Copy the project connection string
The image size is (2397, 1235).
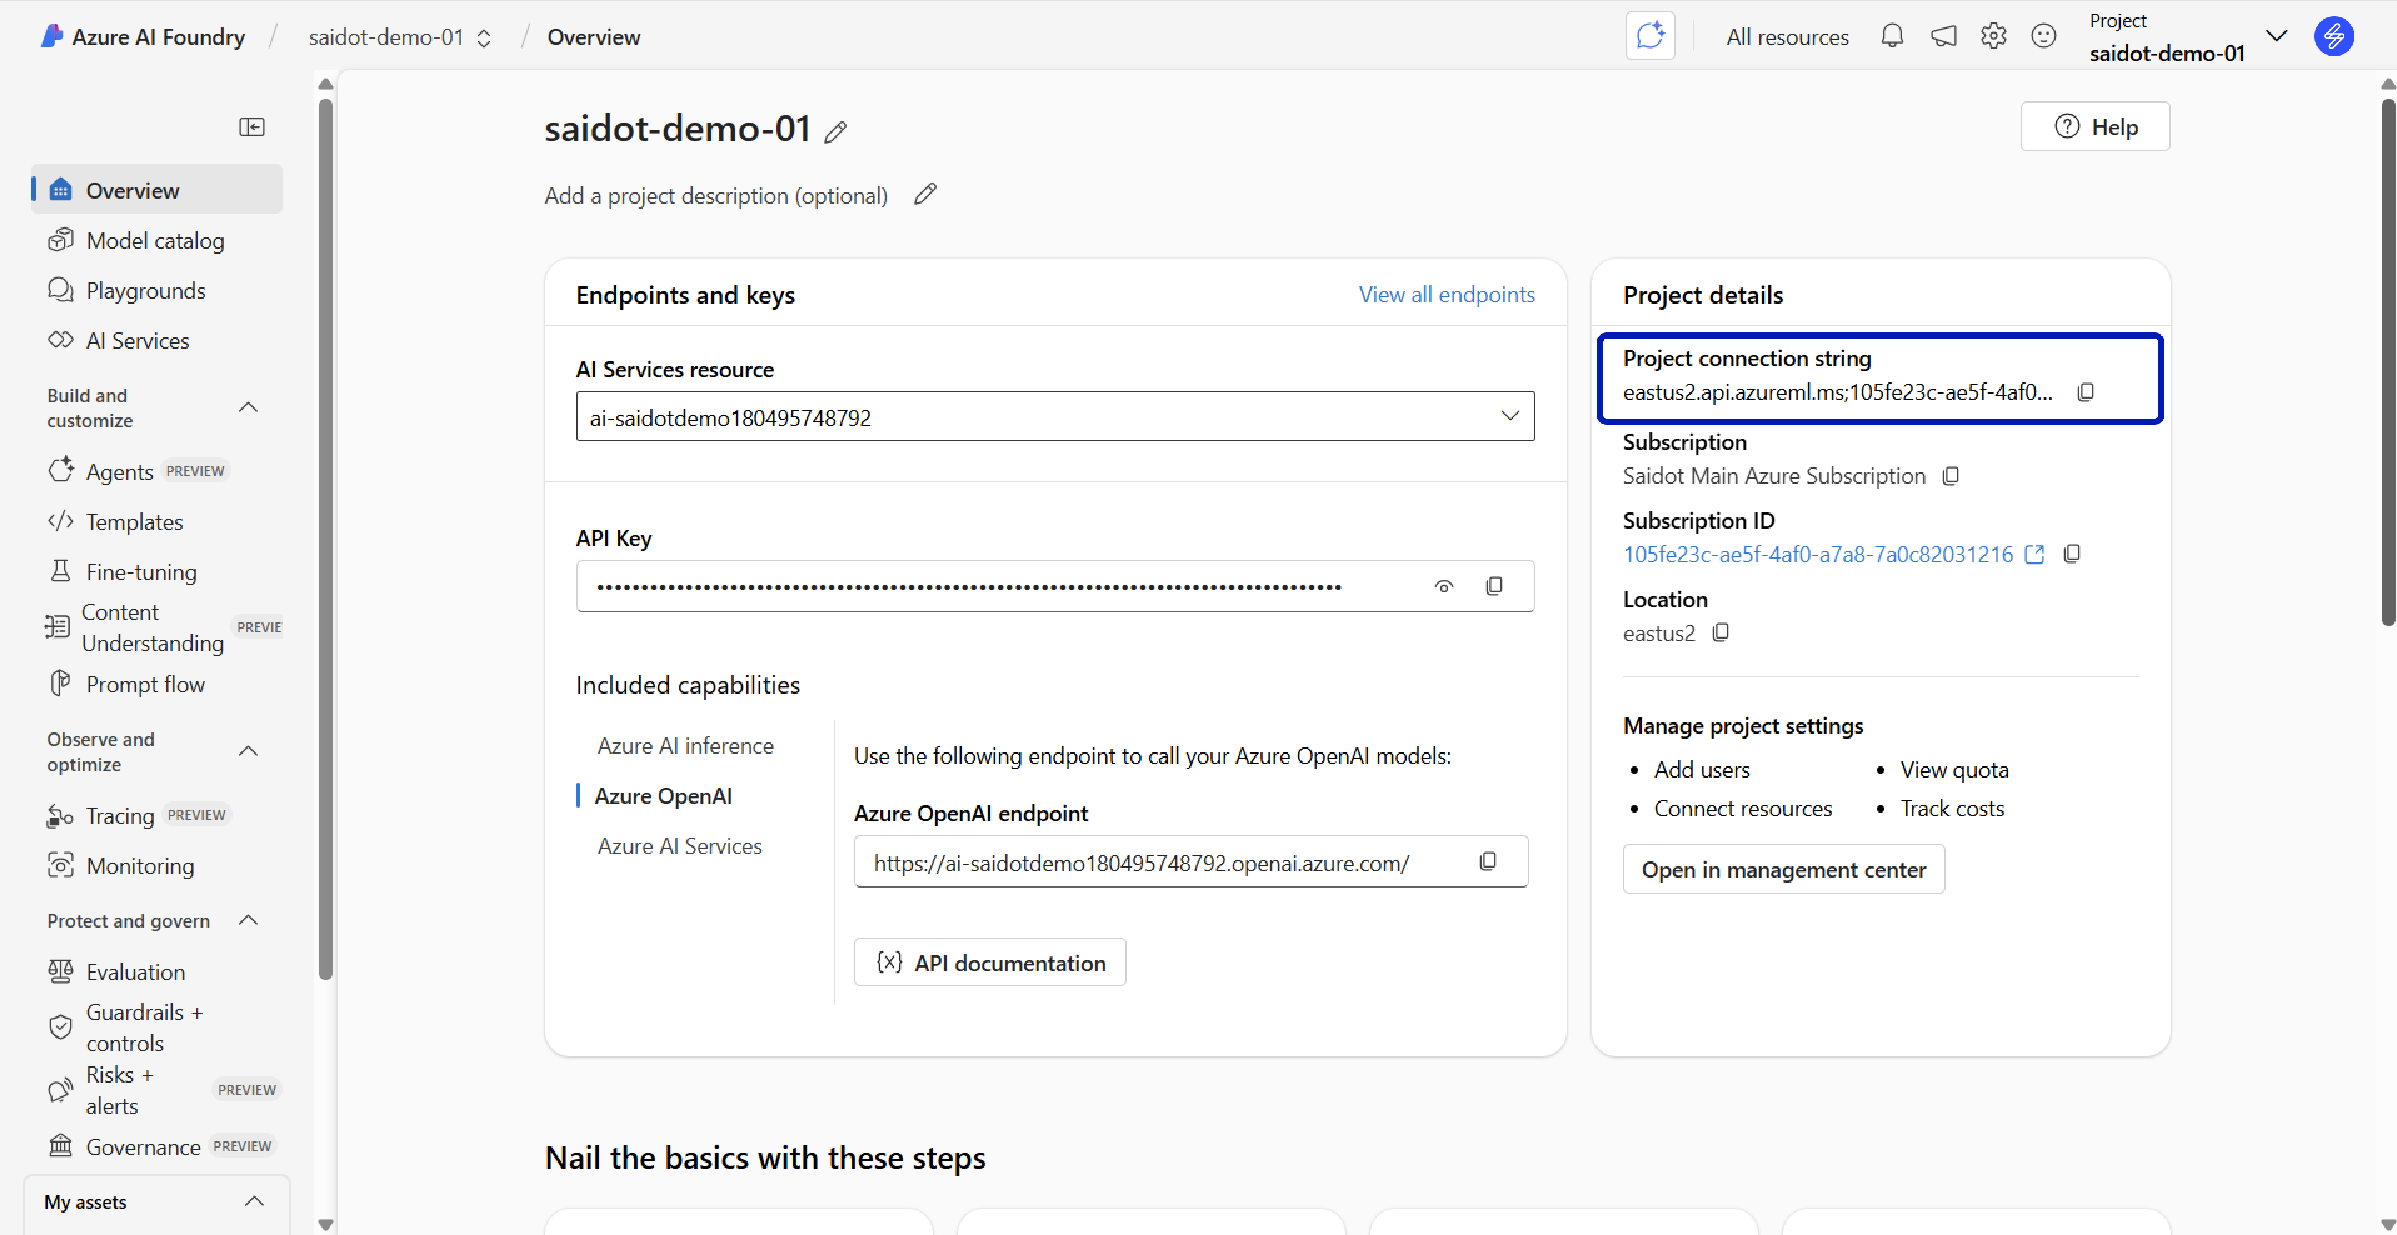tap(2085, 392)
